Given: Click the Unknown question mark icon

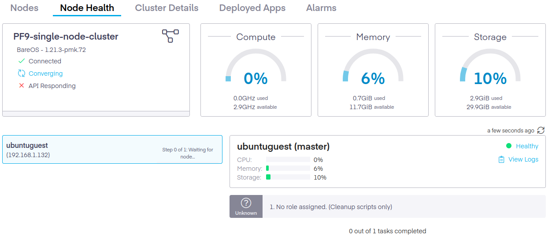Looking at the screenshot, I should (246, 203).
